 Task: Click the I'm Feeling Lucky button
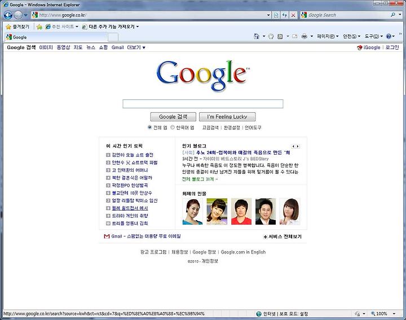tap(227, 117)
